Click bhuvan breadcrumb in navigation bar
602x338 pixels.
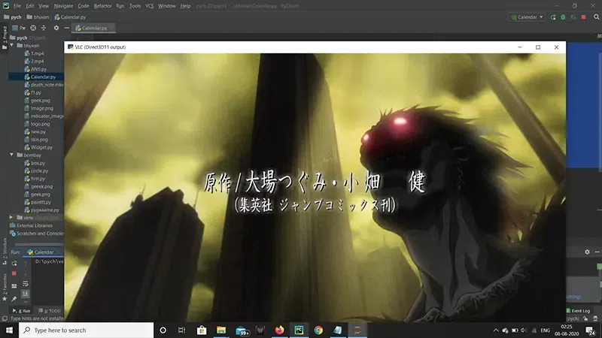[38, 17]
